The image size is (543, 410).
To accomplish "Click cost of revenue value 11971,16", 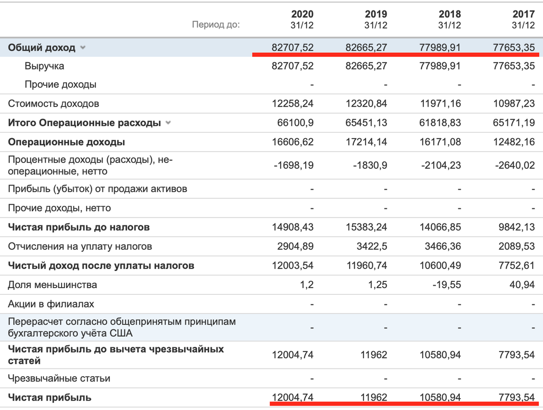I will (x=440, y=103).
